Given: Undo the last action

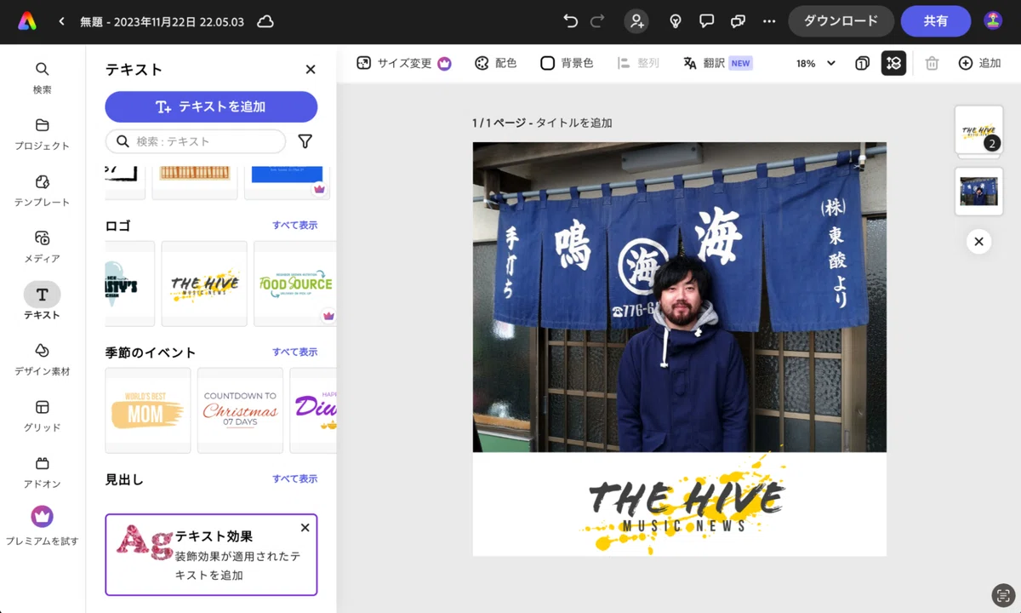Looking at the screenshot, I should (570, 21).
